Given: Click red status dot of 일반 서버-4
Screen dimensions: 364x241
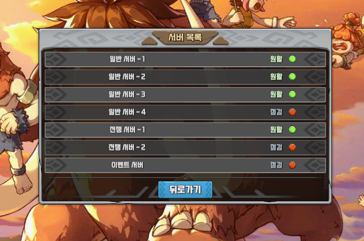Looking at the screenshot, I should 292,112.
